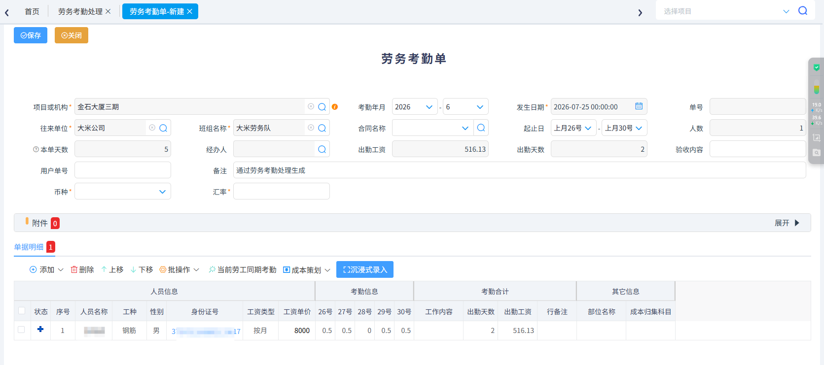Expand the 添加 menu
The image size is (824, 365).
(x=47, y=269)
